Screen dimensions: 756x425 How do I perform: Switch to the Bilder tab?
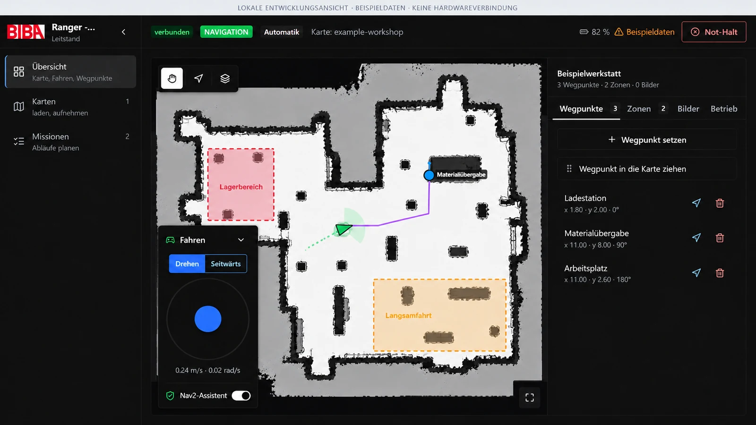click(688, 109)
